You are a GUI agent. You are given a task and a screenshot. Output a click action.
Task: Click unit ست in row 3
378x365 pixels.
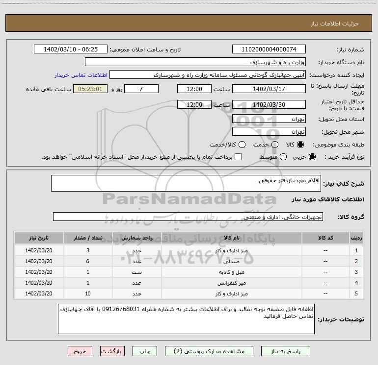(x=136, y=272)
